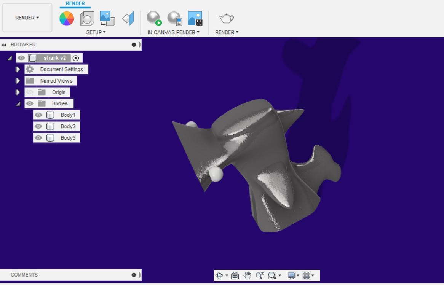Hide Body3 using its eye icon

(x=38, y=138)
